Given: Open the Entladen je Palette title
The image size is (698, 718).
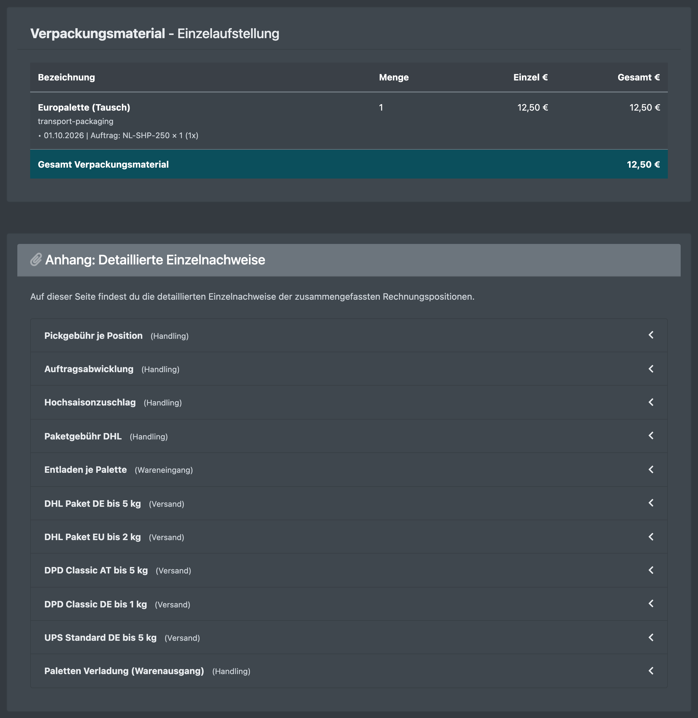Looking at the screenshot, I should click(x=85, y=470).
